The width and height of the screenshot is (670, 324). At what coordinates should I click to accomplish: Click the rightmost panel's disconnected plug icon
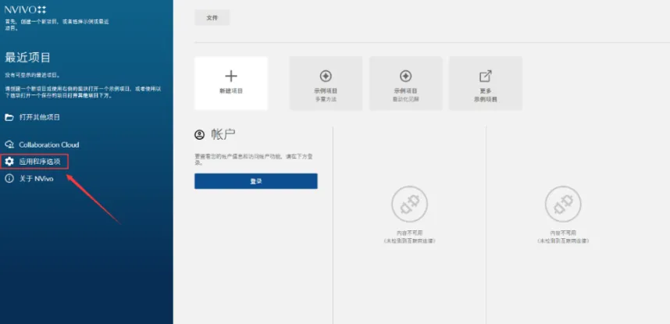click(x=563, y=204)
